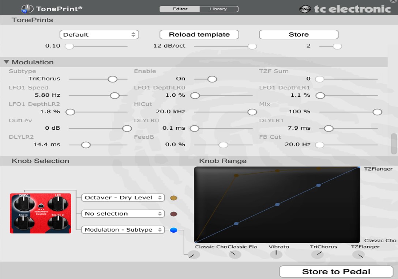Adjust the LFO1 Speed slider handle
Viewport: 398px width, 279px height.
point(115,95)
